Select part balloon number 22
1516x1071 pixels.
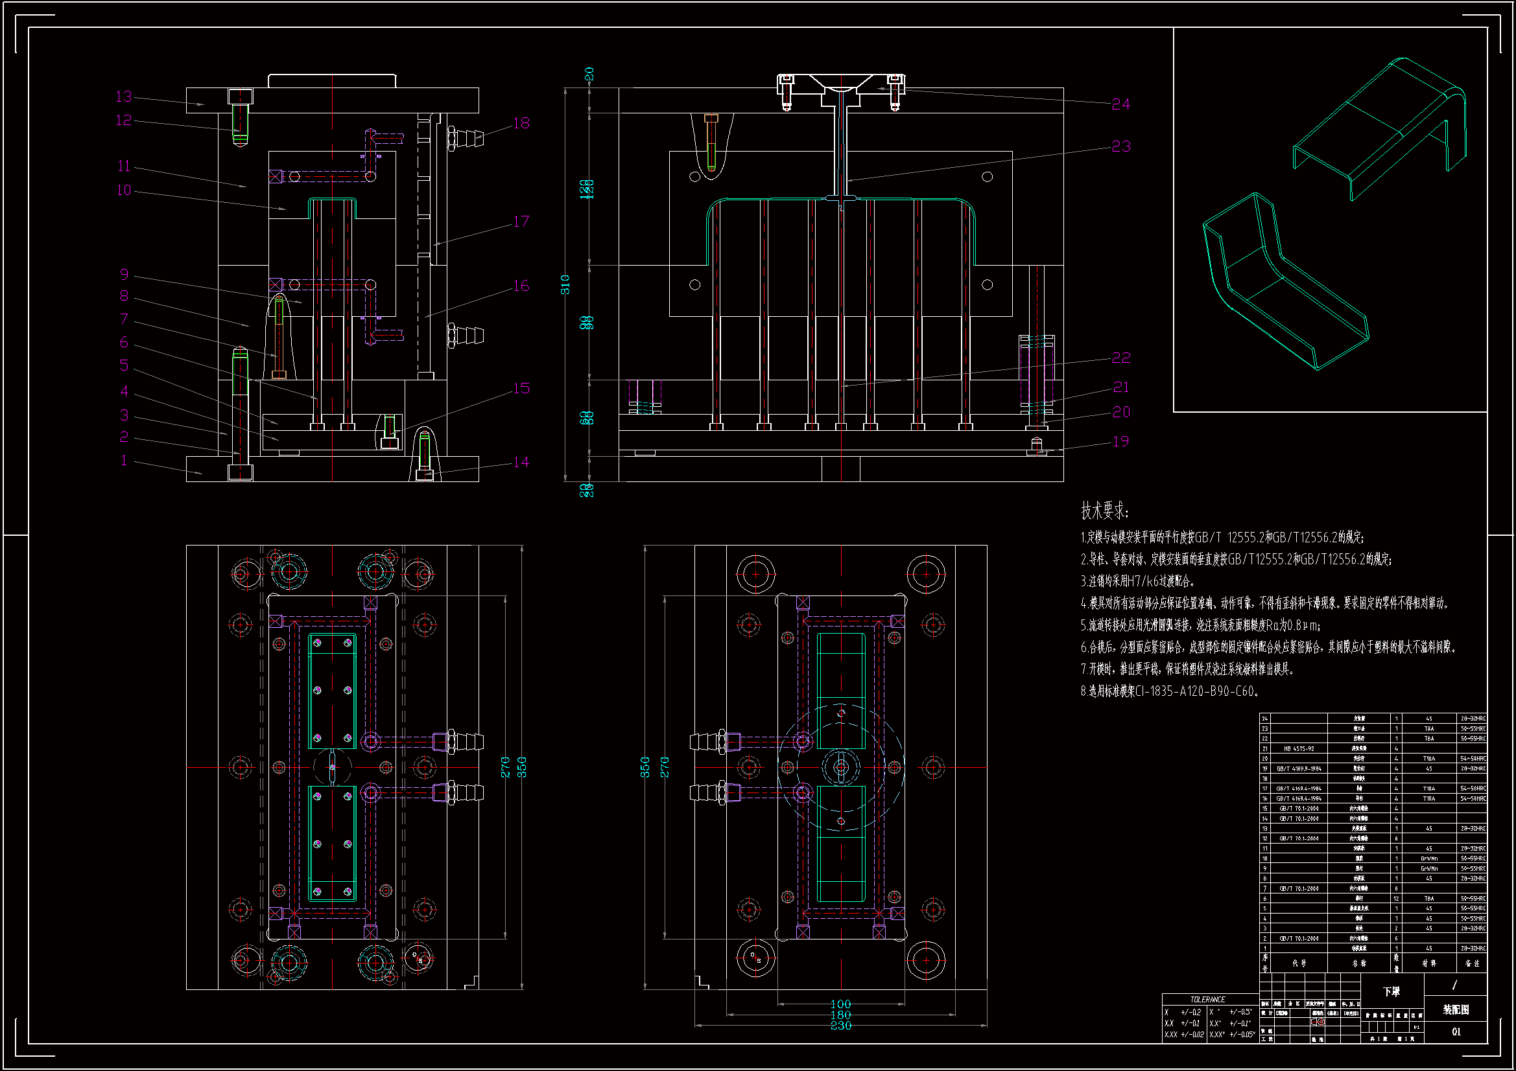click(1120, 358)
